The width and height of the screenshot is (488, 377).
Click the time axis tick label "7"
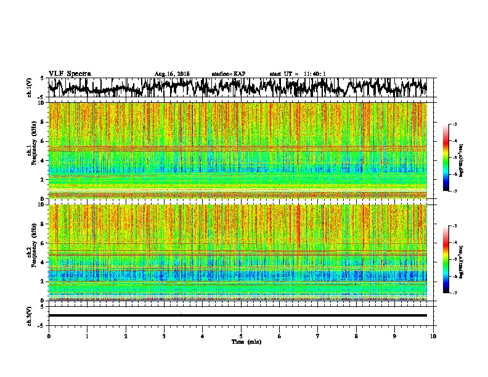[318, 336]
